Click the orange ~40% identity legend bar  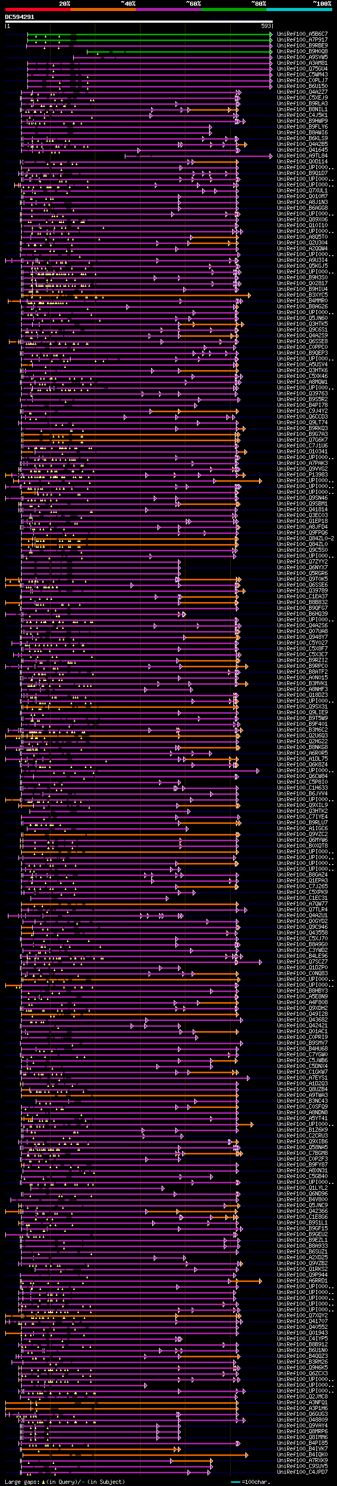click(103, 9)
